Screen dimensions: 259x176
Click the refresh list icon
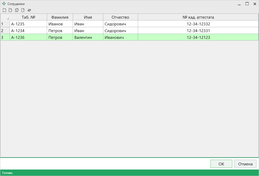point(29,10)
